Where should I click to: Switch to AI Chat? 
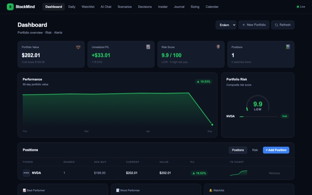coord(106,7)
